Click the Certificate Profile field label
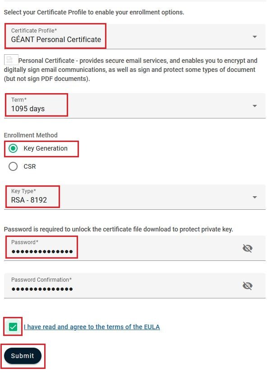Viewport: 271px width, 373px height. 34,30
